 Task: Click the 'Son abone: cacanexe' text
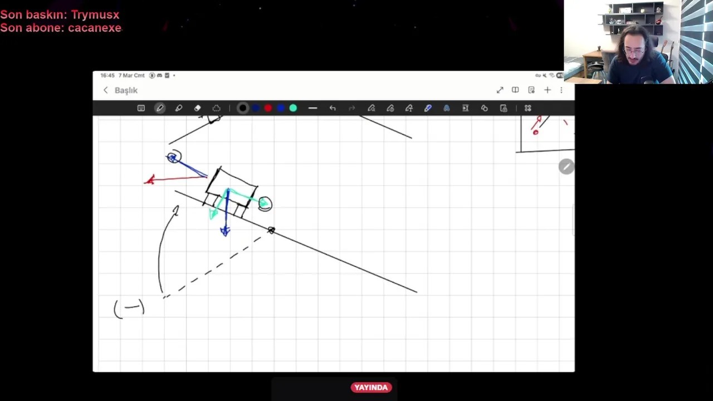[x=61, y=28]
